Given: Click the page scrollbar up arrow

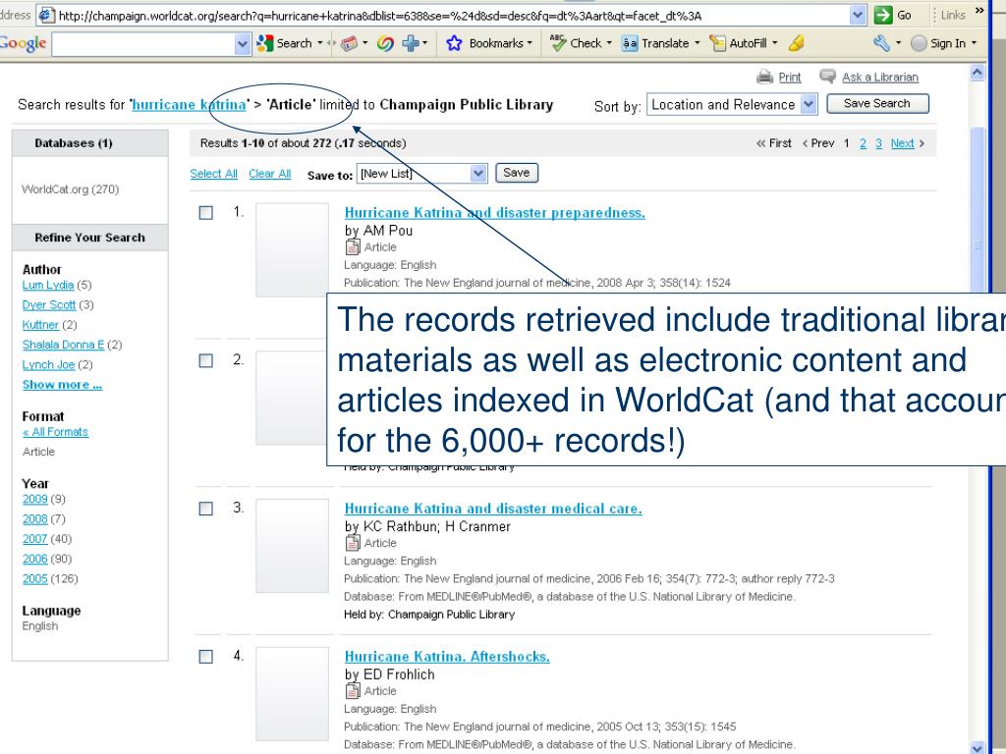Looking at the screenshot, I should click(978, 72).
